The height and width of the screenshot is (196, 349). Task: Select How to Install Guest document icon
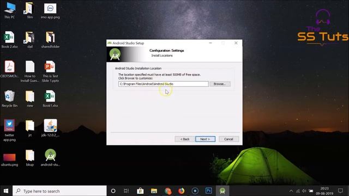pyautogui.click(x=30, y=71)
